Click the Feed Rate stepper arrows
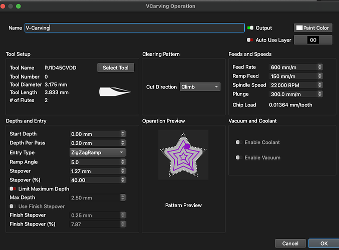The image size is (339, 250). [320, 67]
